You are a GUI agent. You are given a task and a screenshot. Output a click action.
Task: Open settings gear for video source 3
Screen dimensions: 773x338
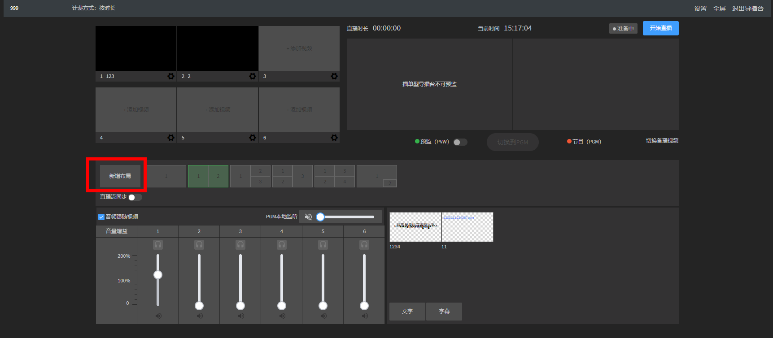pos(334,76)
